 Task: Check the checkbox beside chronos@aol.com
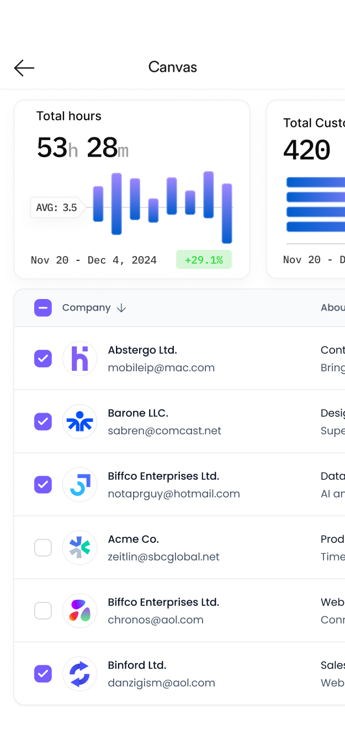43,611
